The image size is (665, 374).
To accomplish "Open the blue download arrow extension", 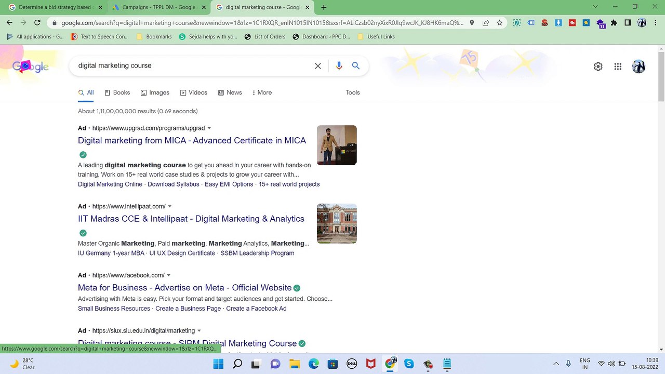I will (x=558, y=23).
